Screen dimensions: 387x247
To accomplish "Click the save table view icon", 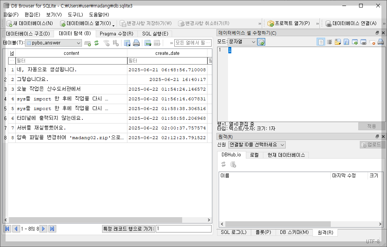I will pyautogui.click(x=127, y=43).
